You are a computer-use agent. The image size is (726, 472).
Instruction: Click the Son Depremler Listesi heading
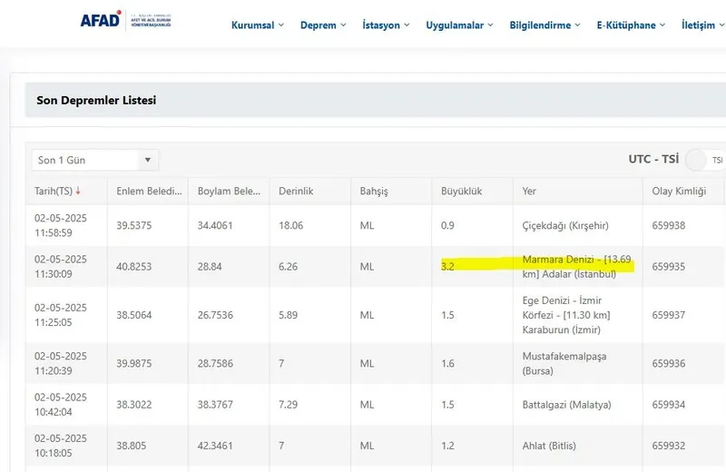[96, 100]
